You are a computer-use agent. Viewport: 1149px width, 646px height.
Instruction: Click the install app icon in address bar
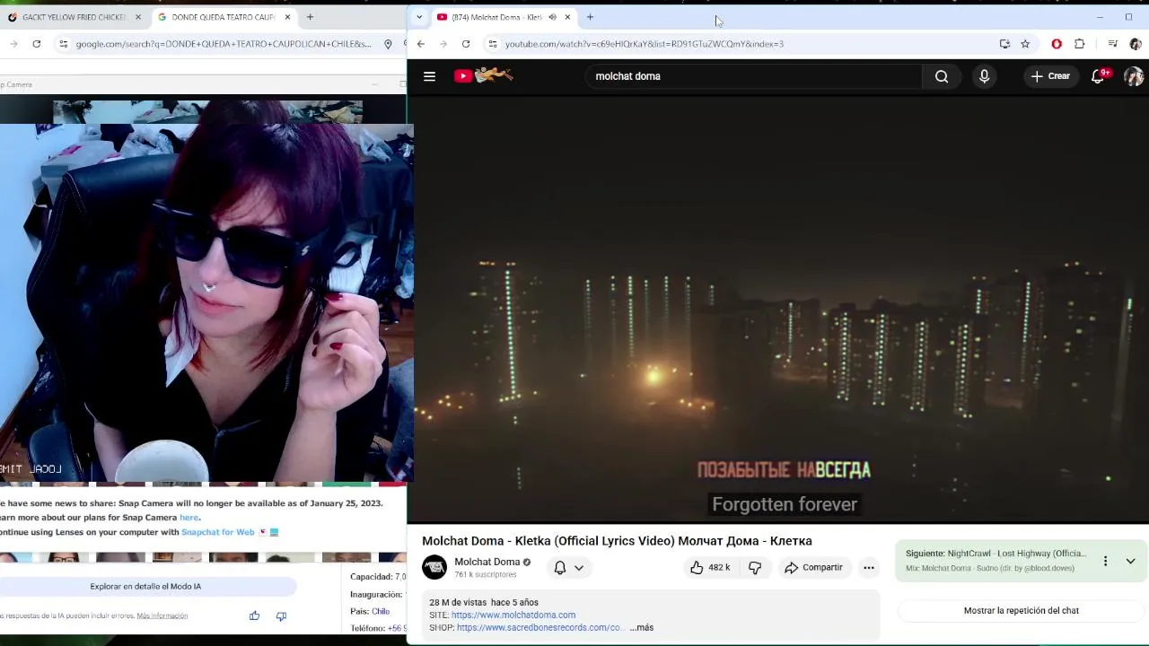click(1004, 44)
